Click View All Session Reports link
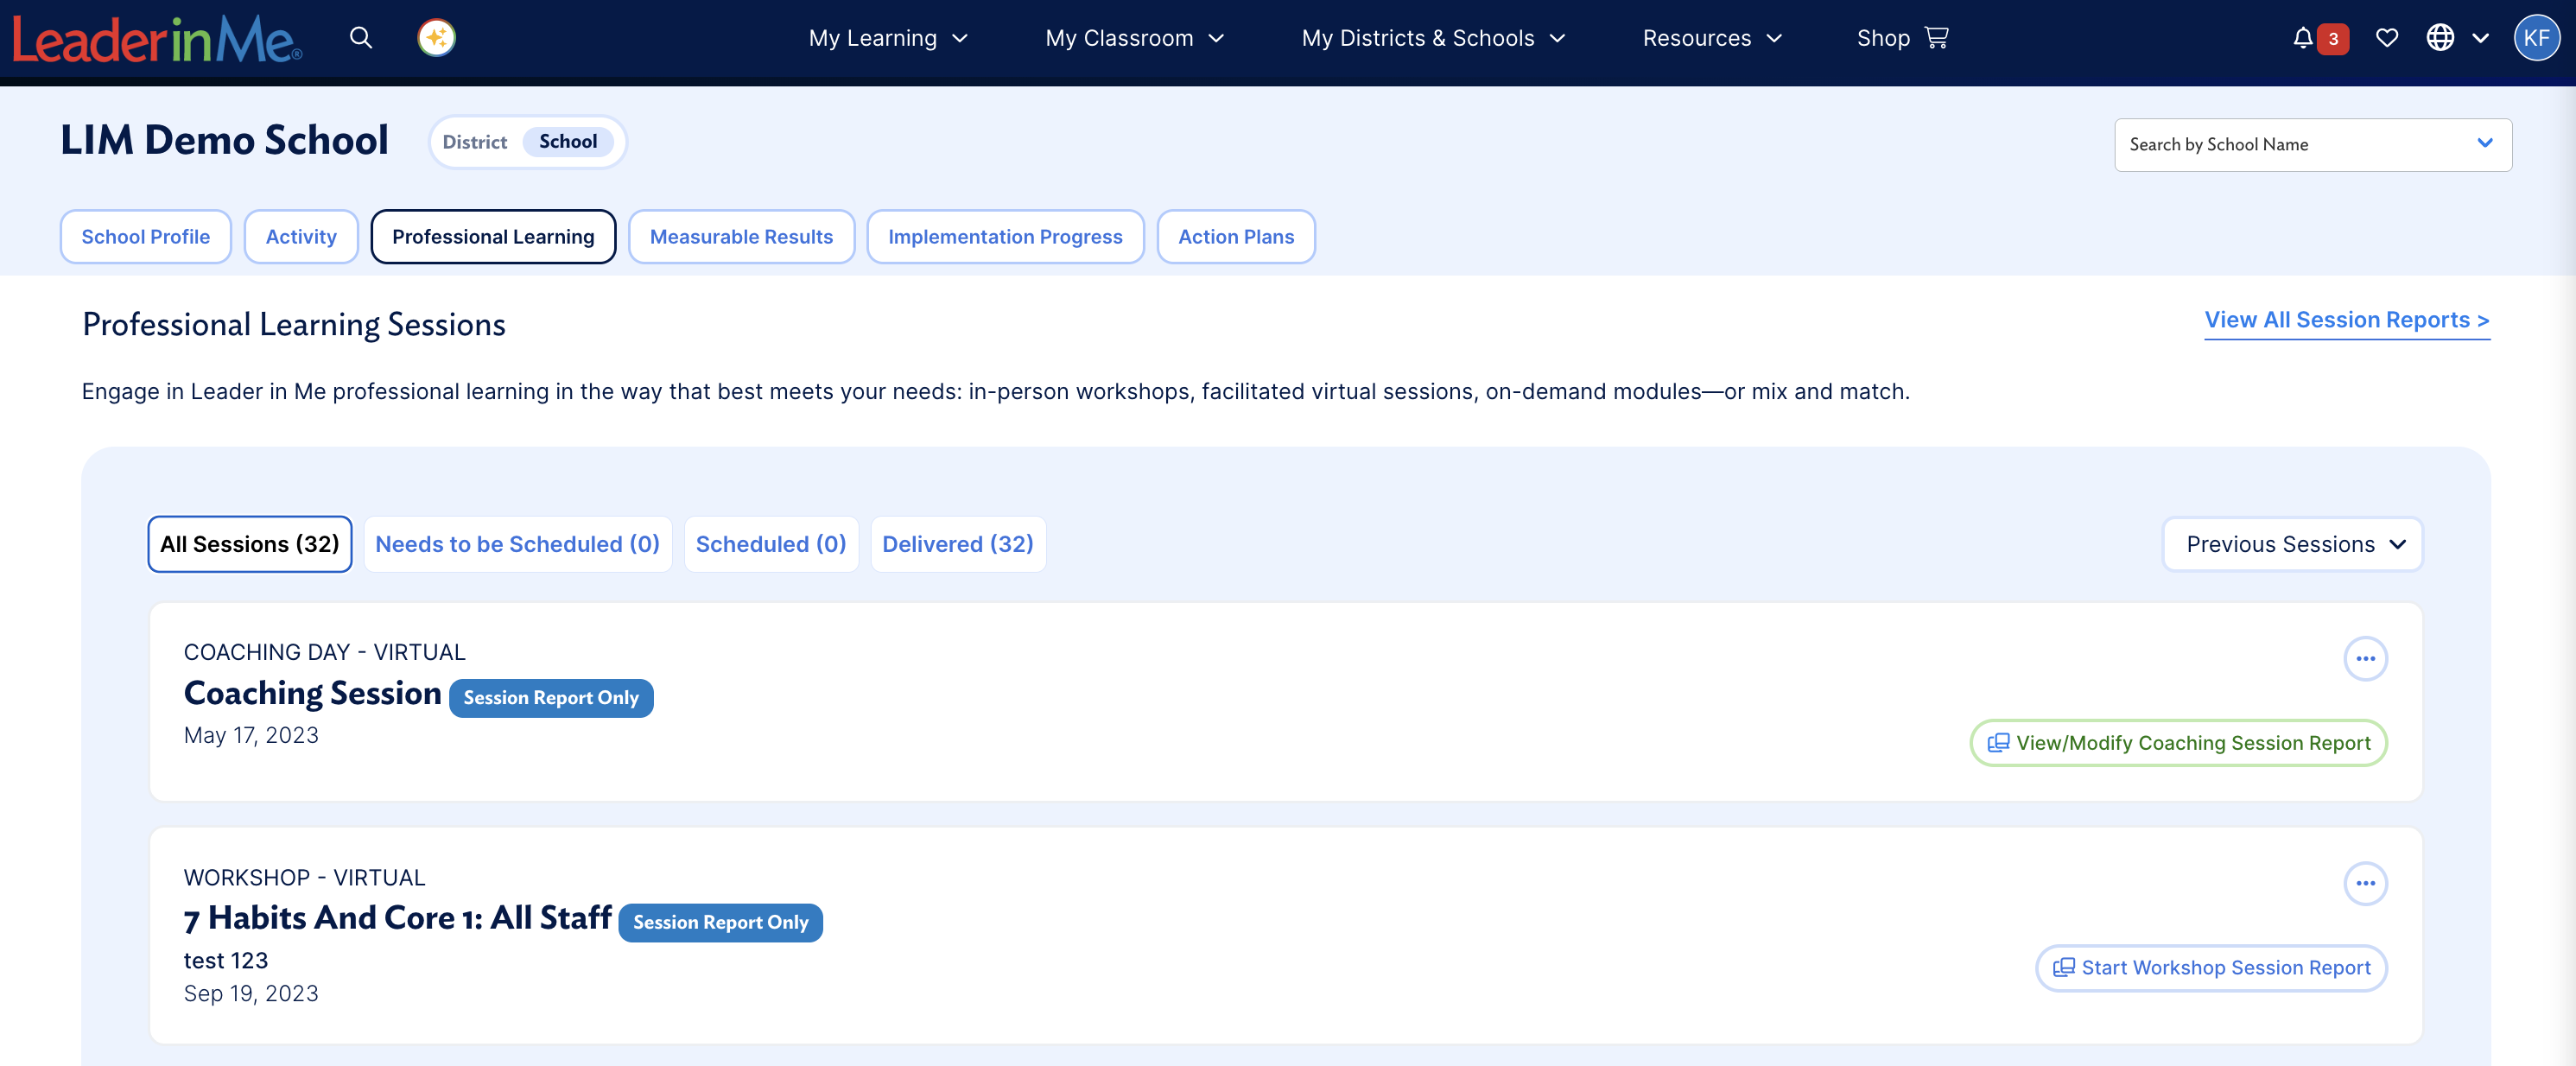 (x=2347, y=320)
